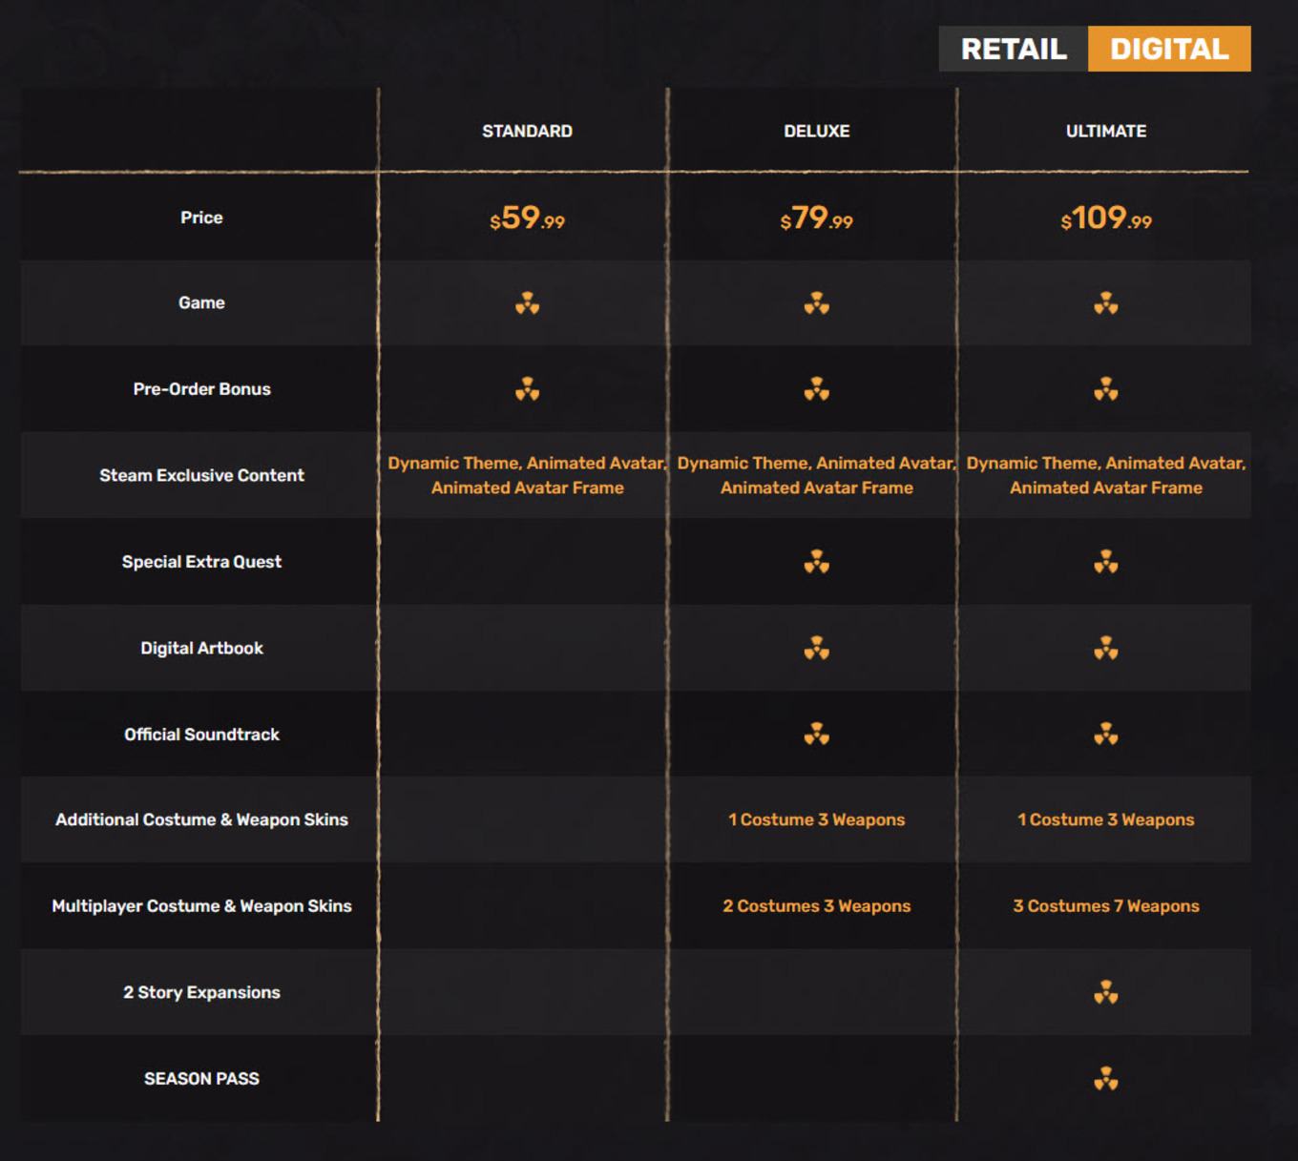
Task: Click Ultimate Additional skins '1 Costume 3 Weapons'
Action: pyautogui.click(x=1106, y=819)
